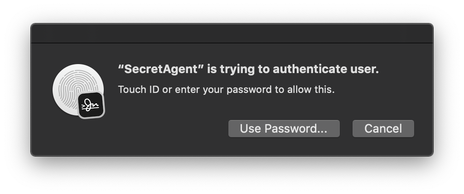
Task: Click the dialog's empty title bar
Action: (x=232, y=34)
